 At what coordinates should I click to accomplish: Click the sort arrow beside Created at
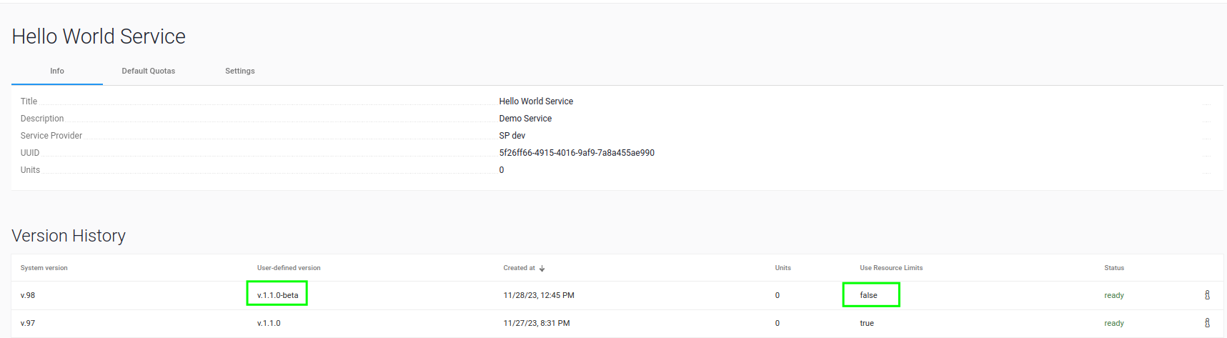pos(542,269)
